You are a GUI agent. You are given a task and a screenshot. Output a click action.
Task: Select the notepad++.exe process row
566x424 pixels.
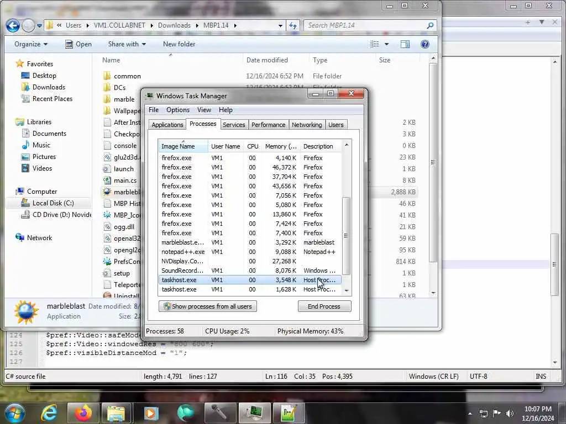[x=250, y=252]
